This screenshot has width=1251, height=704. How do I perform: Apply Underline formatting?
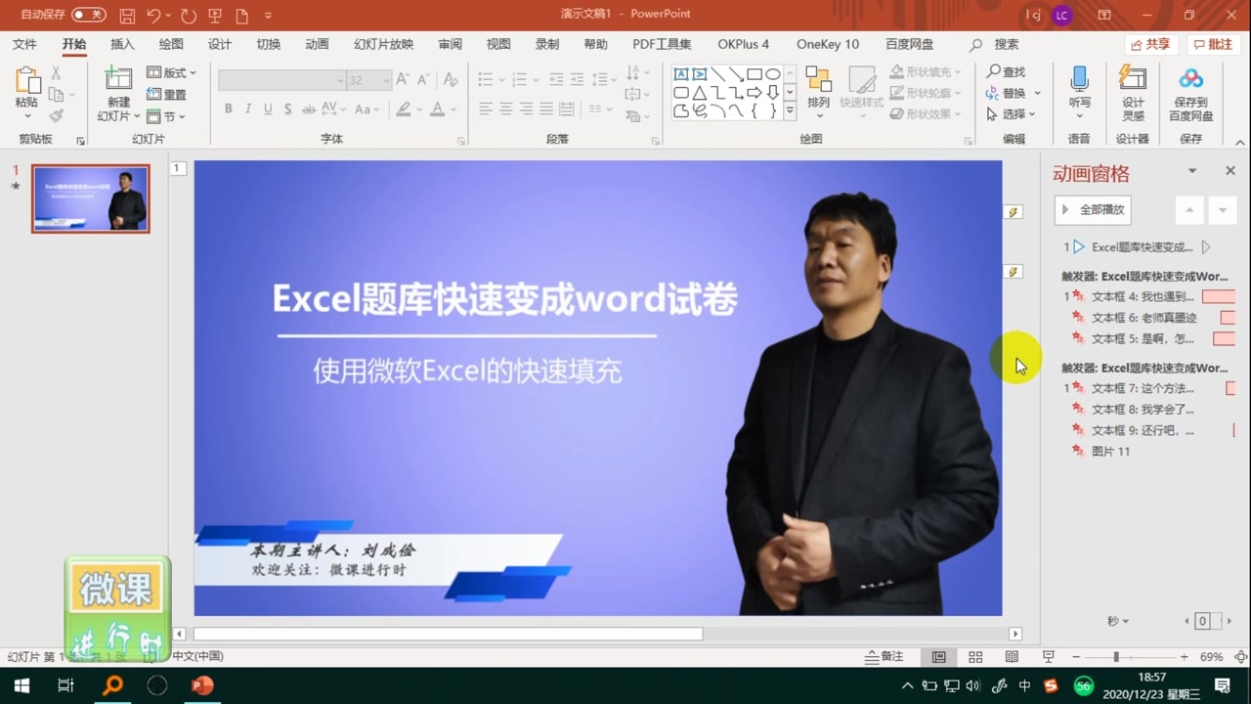click(x=268, y=109)
